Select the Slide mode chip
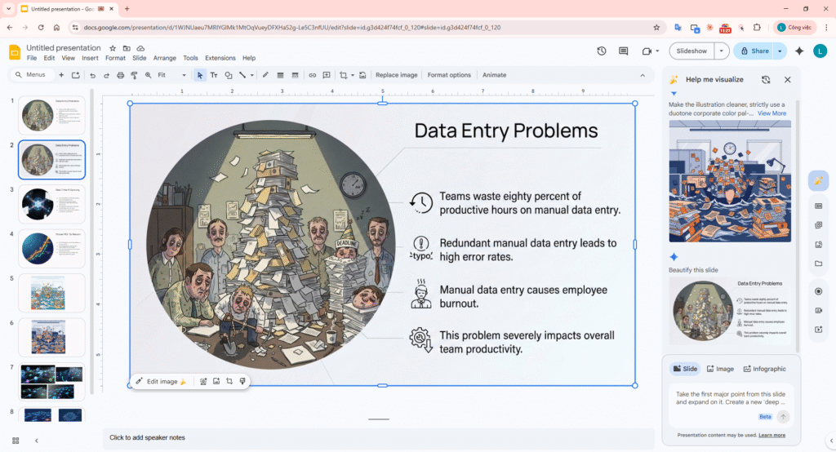This screenshot has width=836, height=452. (685, 369)
